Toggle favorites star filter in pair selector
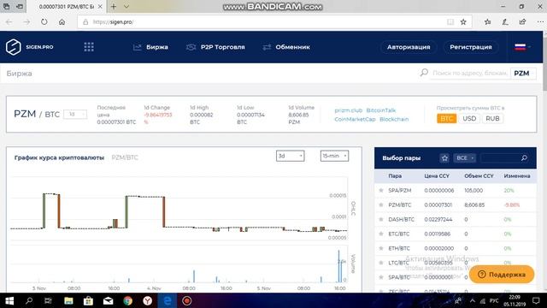Image resolution: width=547 pixels, height=308 pixels. pos(444,157)
